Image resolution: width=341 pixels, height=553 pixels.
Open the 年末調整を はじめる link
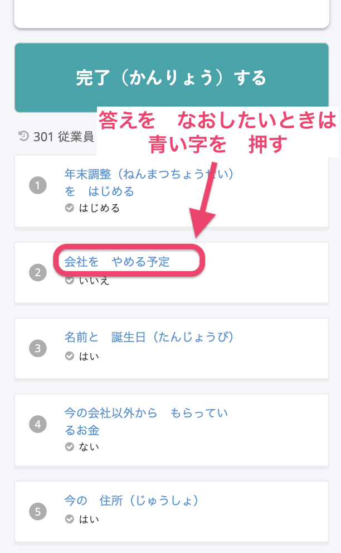coord(148,182)
